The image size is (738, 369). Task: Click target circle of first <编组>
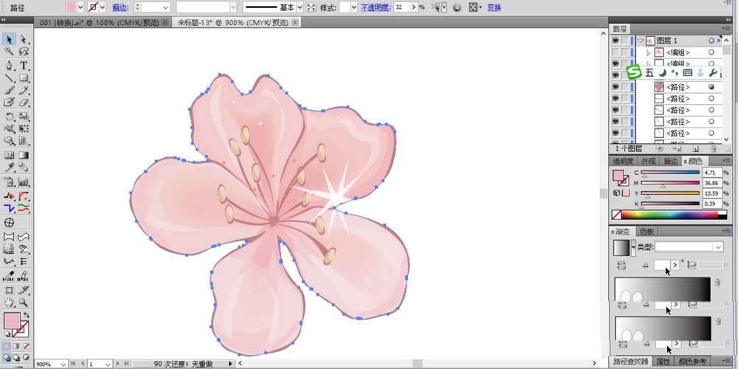711,52
